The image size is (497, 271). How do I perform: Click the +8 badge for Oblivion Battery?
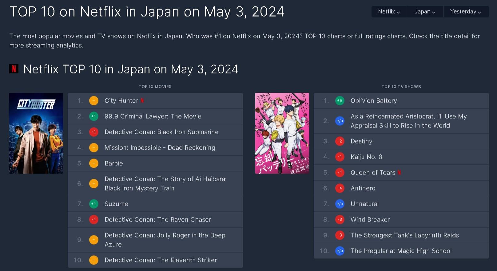click(x=340, y=101)
